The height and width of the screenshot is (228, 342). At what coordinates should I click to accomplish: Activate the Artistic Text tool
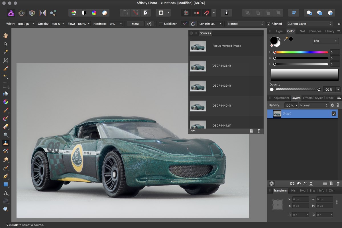[5, 193]
